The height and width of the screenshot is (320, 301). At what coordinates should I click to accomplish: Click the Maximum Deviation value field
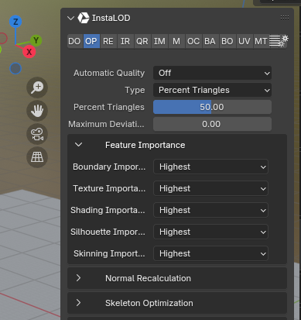(x=212, y=124)
